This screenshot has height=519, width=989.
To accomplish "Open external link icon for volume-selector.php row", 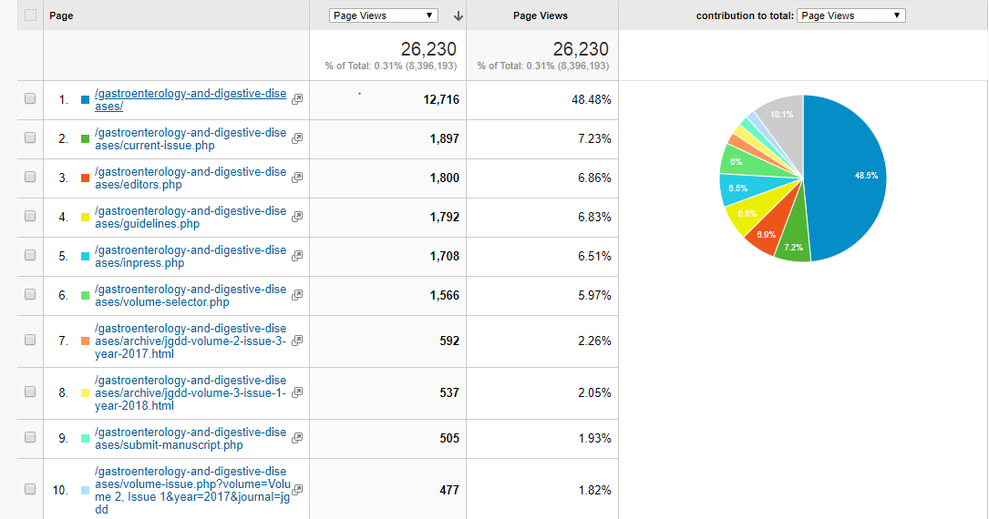I will (x=297, y=295).
